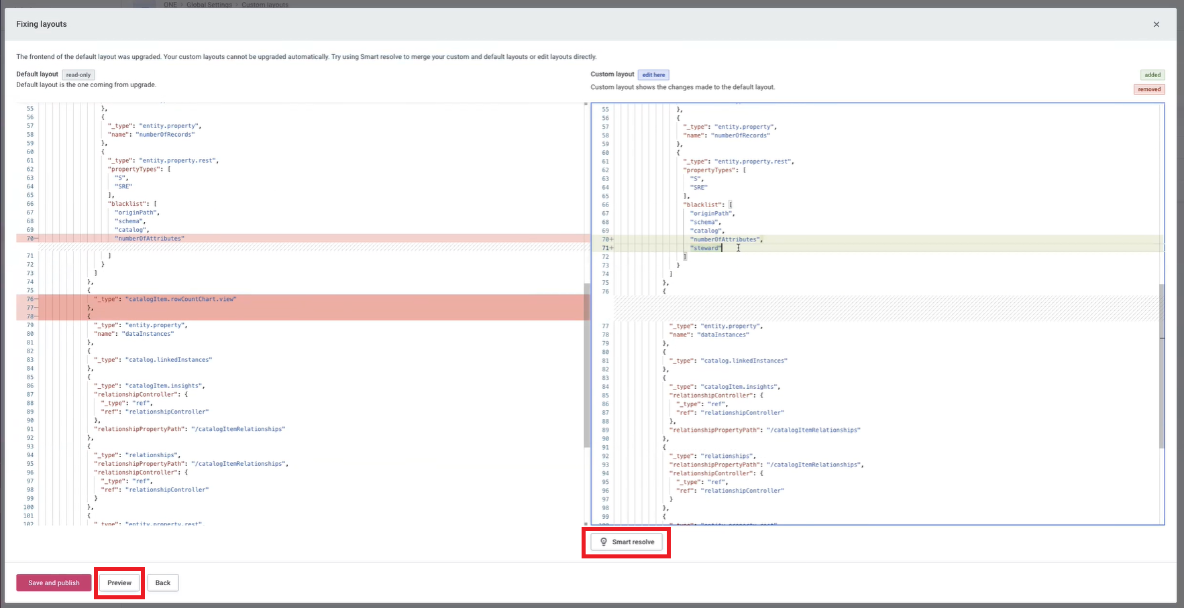This screenshot has height=608, width=1184.
Task: Click removed "catalogItem.rowCountChart.view" line in Default layout
Action: tap(180, 299)
